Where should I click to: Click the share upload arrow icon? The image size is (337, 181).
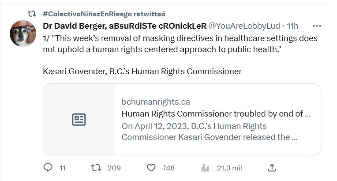272,168
